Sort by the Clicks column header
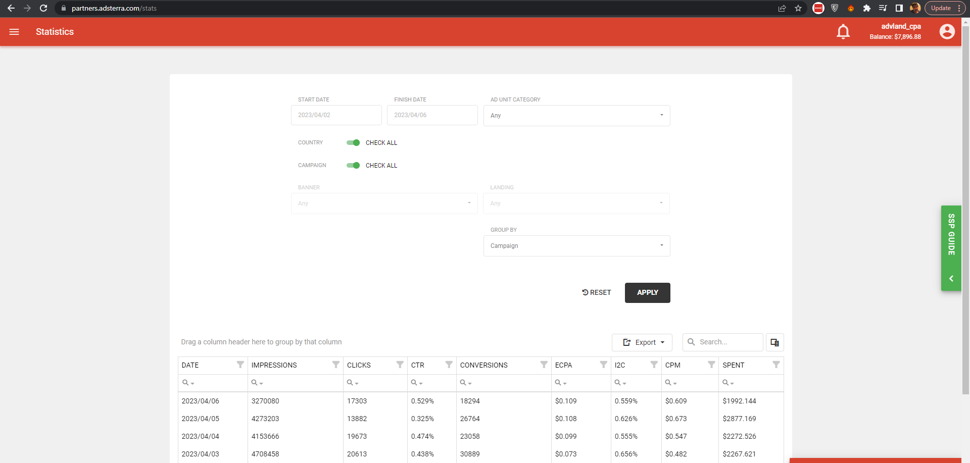 359,365
